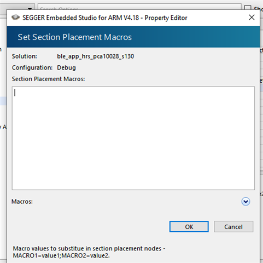Click the Solution label
The height and width of the screenshot is (263, 263).
pos(25,56)
